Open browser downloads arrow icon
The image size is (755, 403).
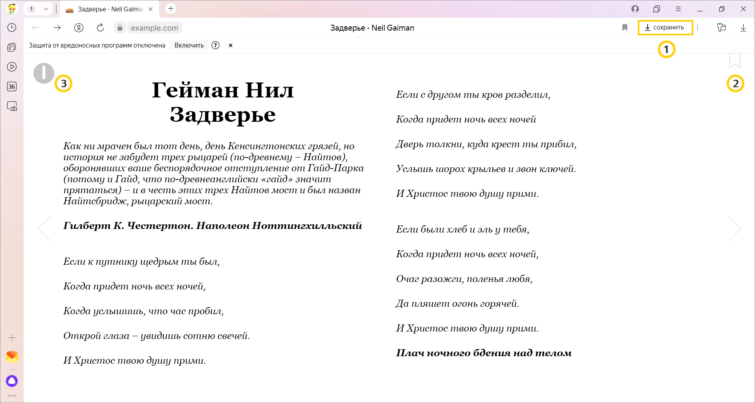[x=743, y=28]
